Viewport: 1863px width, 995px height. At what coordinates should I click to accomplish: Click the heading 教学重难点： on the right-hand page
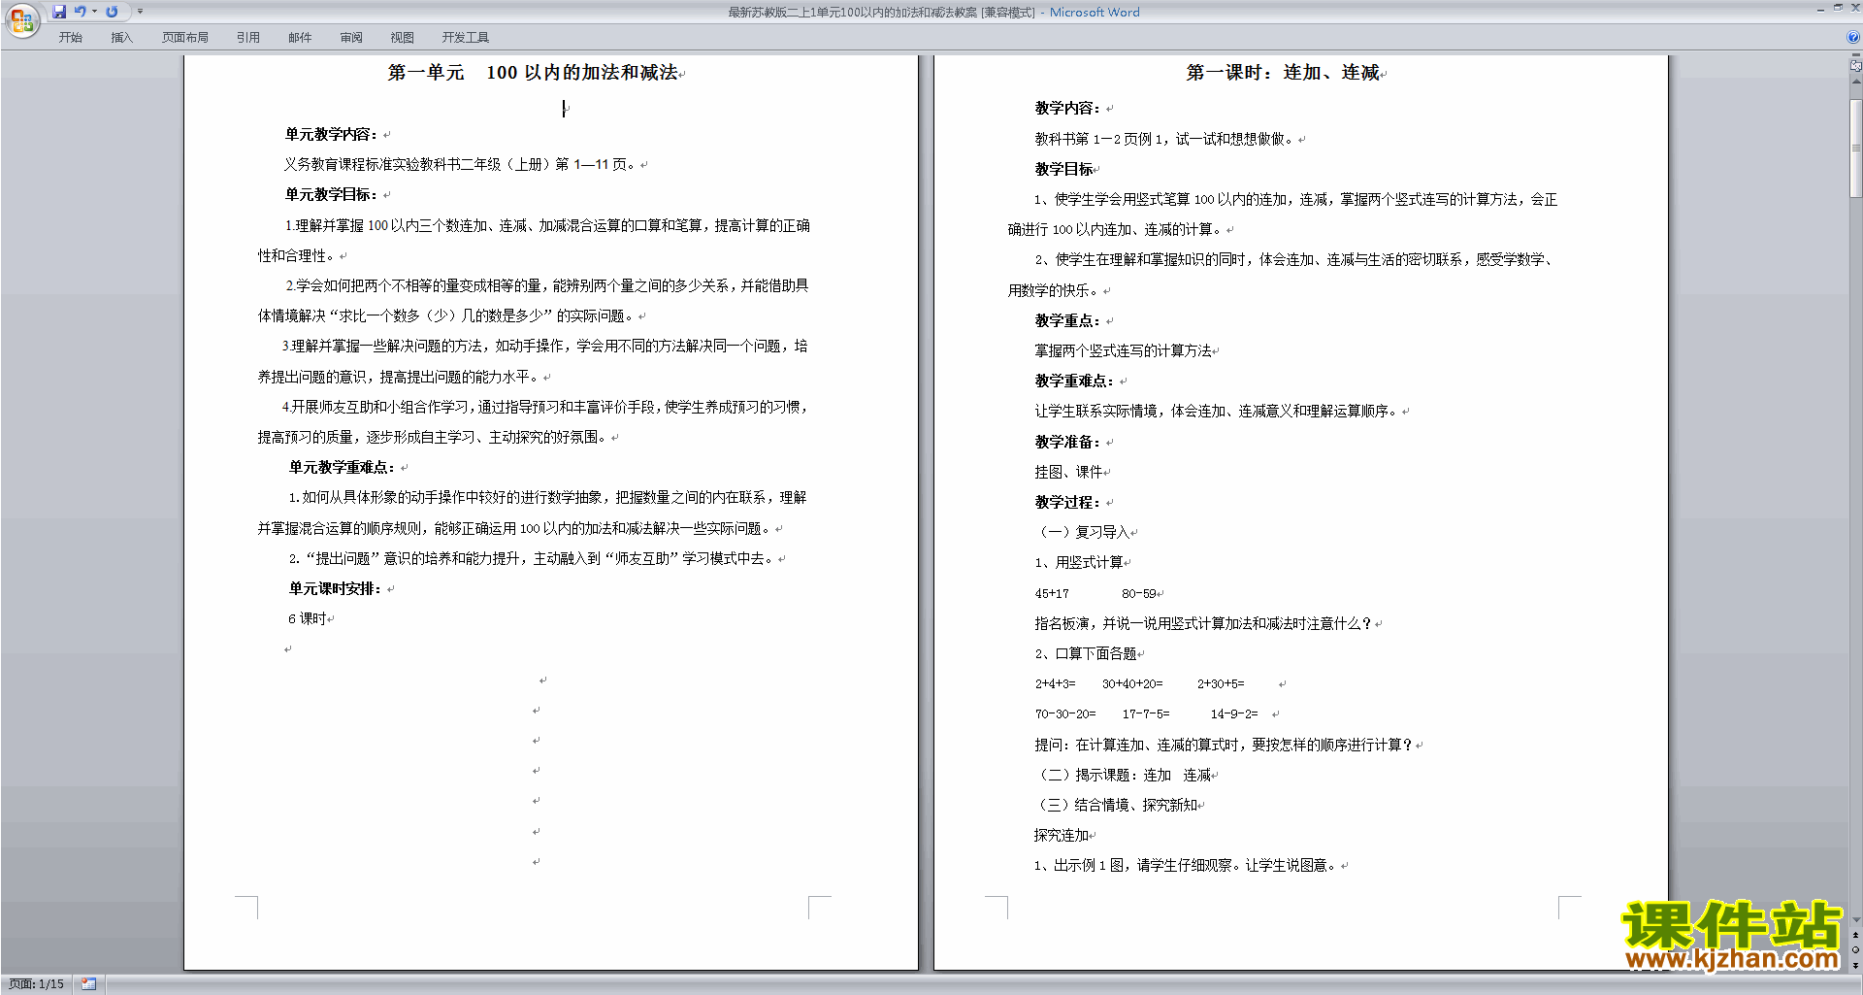pyautogui.click(x=1074, y=381)
